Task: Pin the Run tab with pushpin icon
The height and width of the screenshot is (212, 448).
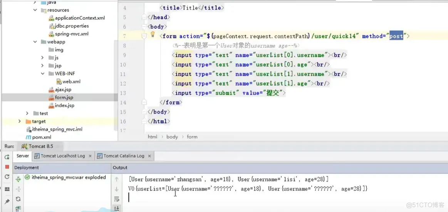Action: (7, 201)
